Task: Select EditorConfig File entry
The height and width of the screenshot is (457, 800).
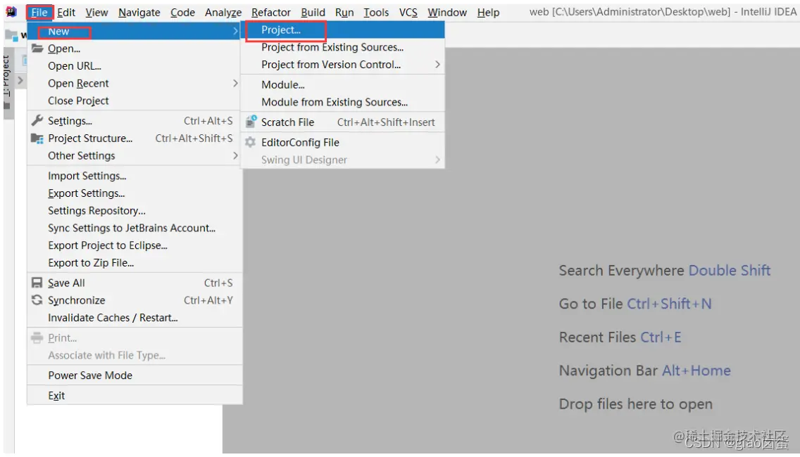Action: pos(343,142)
